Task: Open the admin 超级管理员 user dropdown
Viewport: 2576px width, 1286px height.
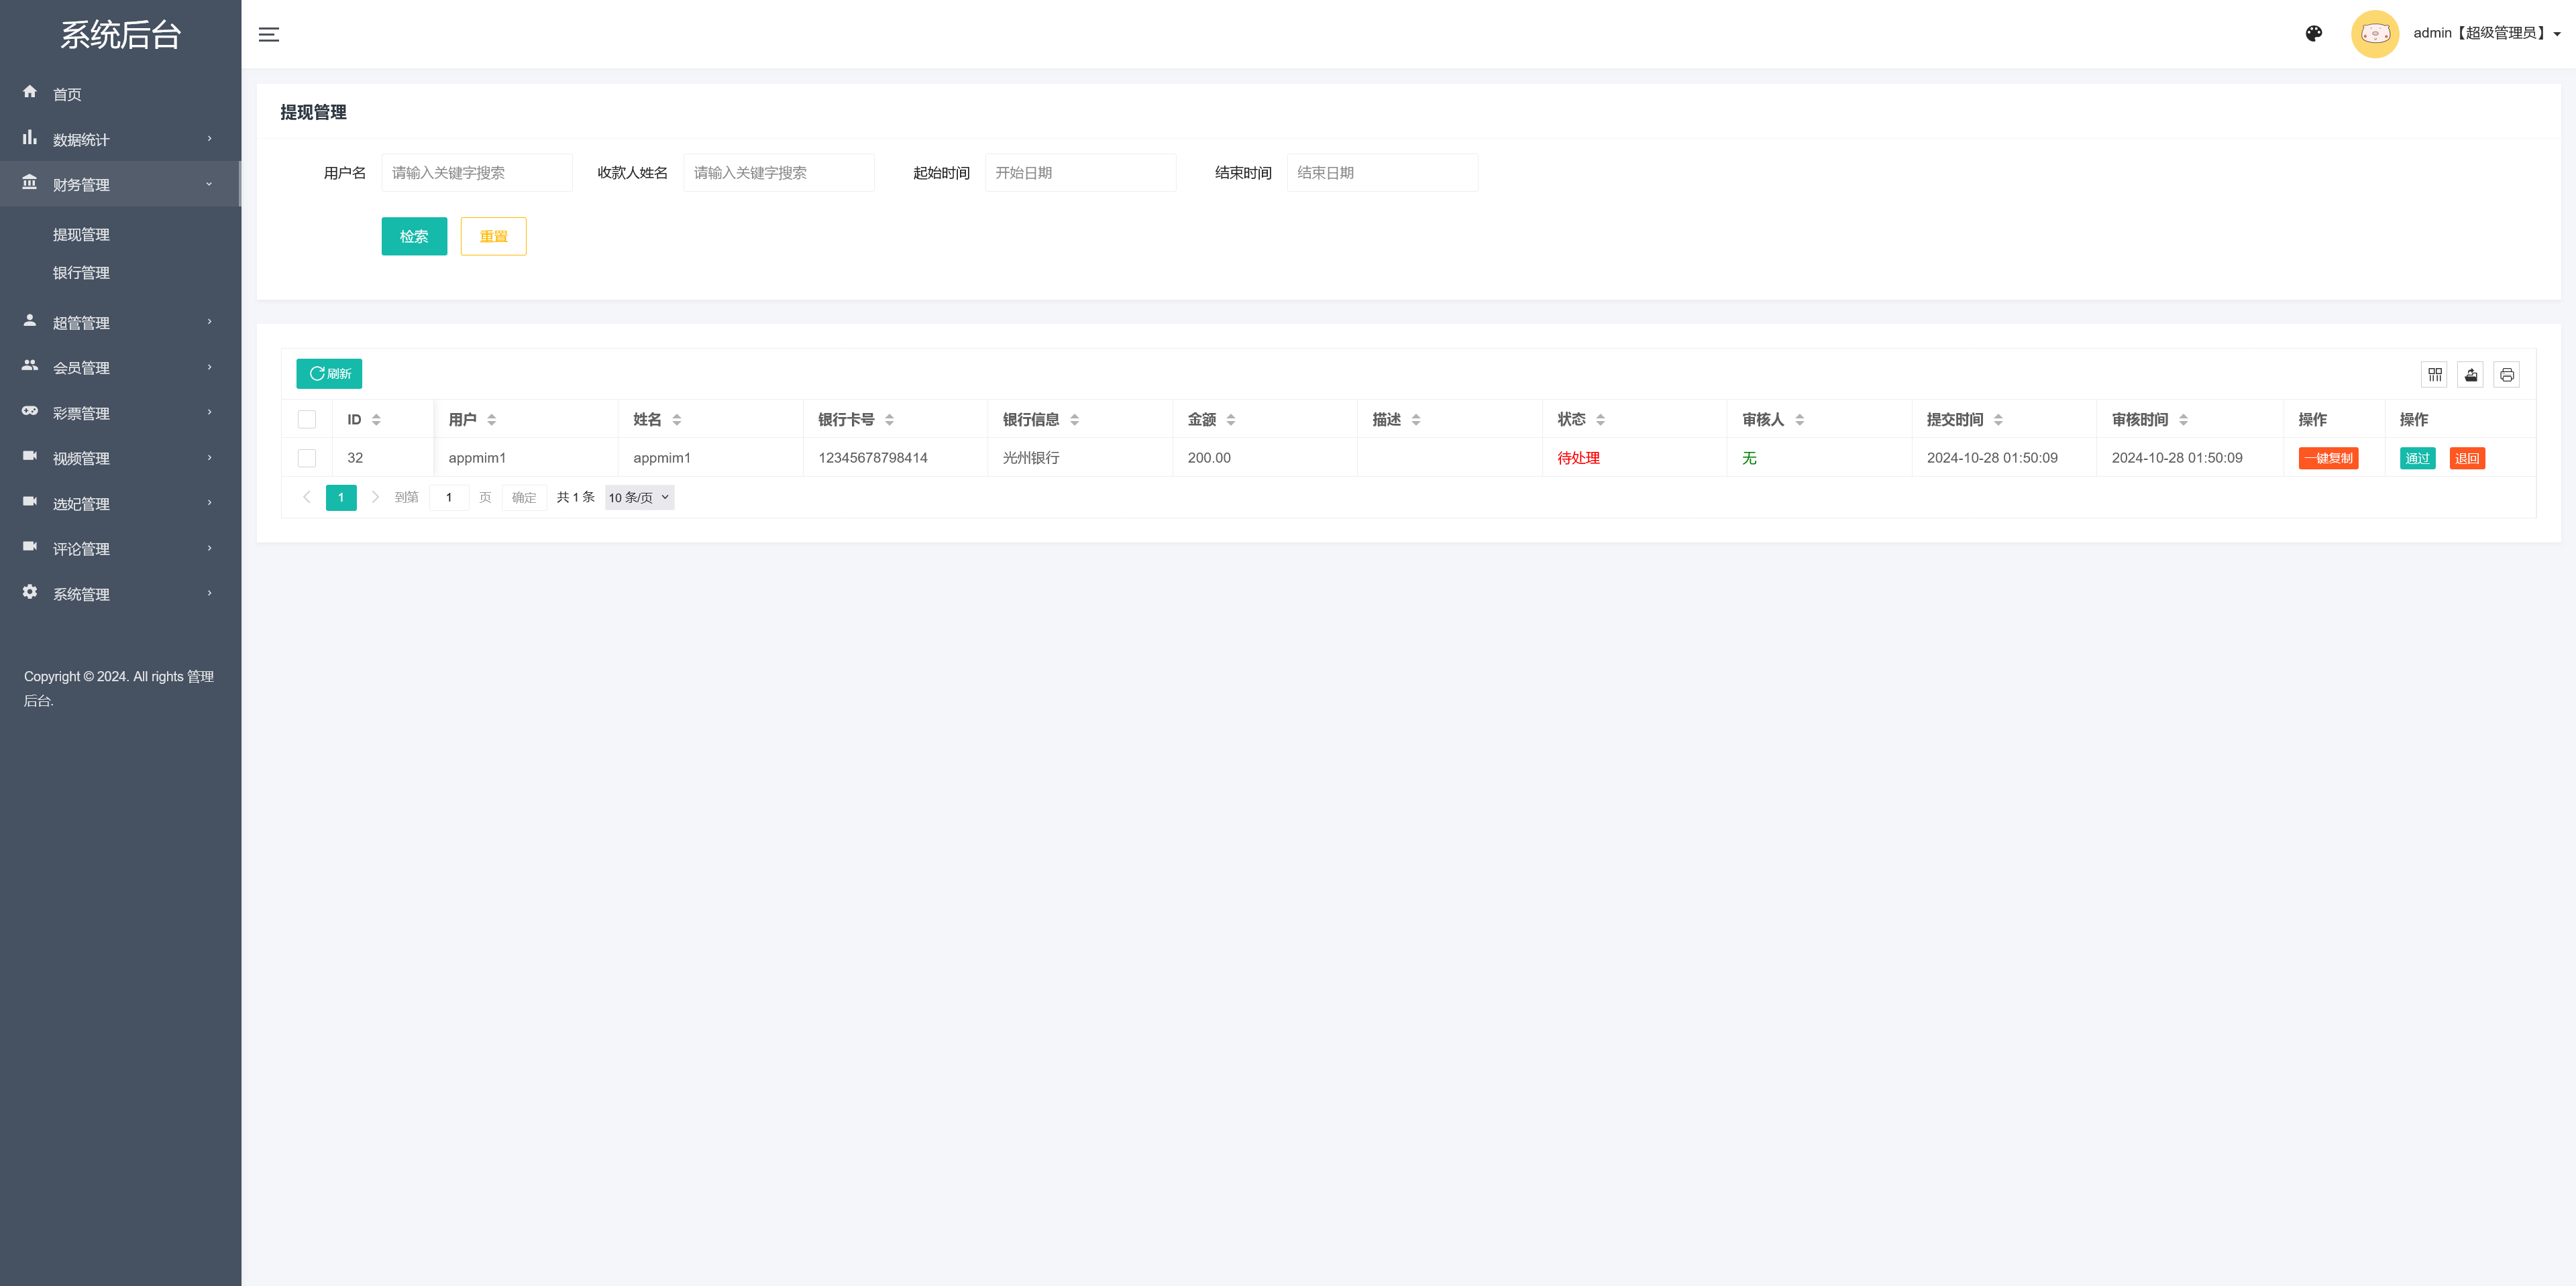Action: [2486, 33]
